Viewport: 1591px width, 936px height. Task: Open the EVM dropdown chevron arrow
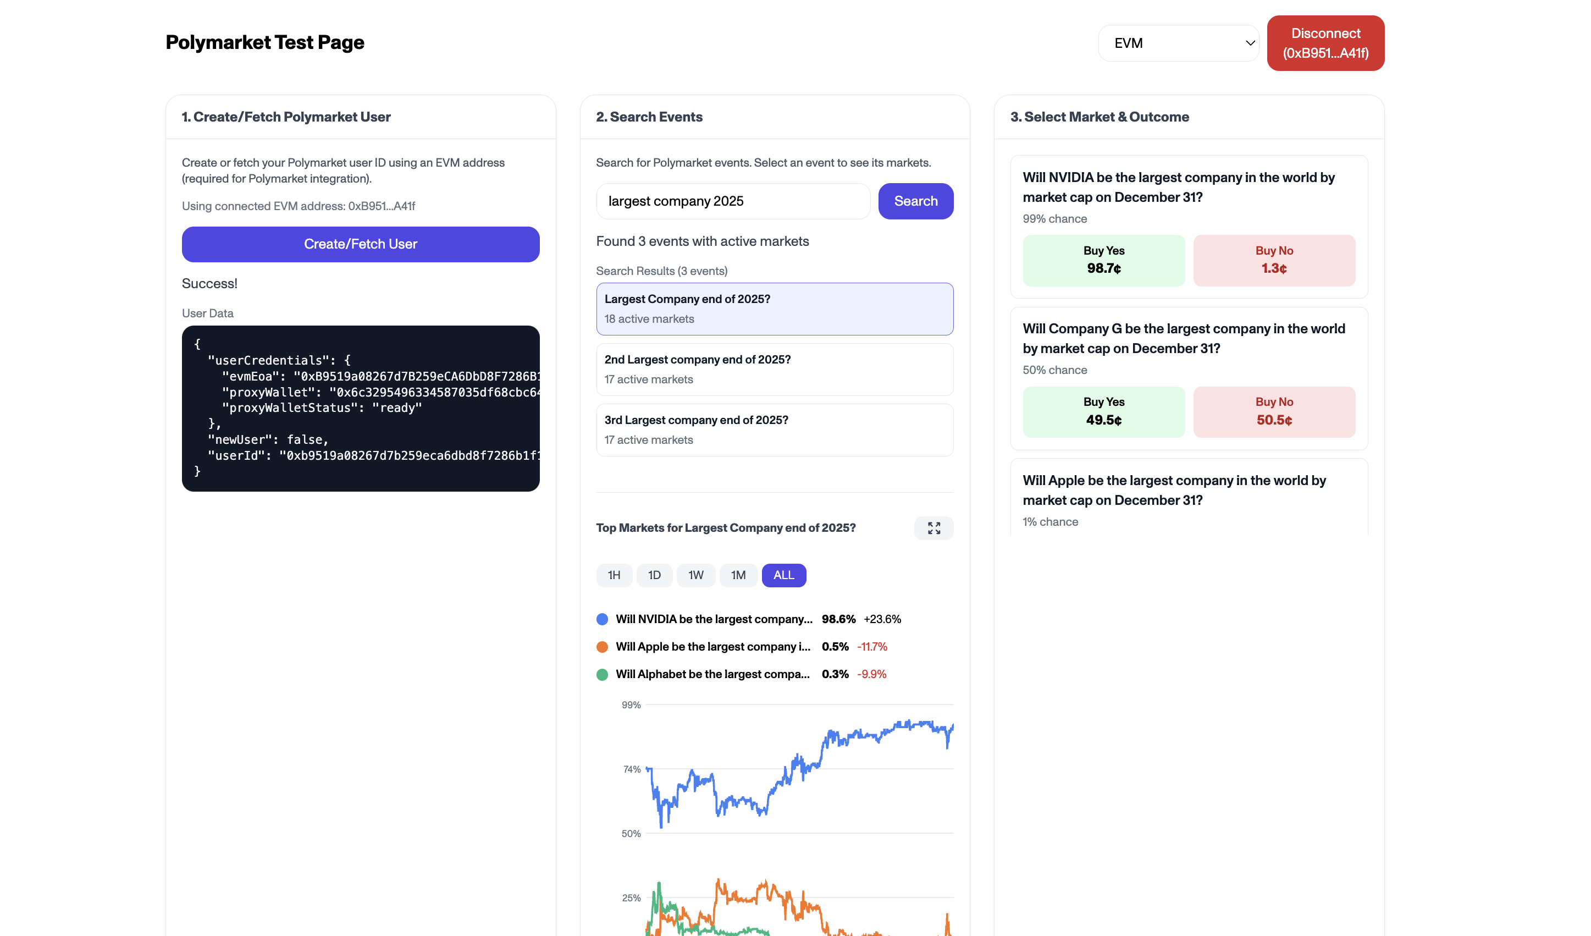(x=1251, y=43)
